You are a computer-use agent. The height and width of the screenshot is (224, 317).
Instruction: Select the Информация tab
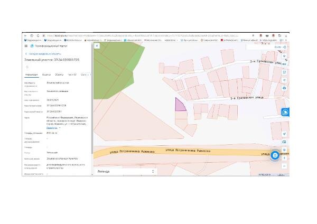pyautogui.click(x=31, y=75)
